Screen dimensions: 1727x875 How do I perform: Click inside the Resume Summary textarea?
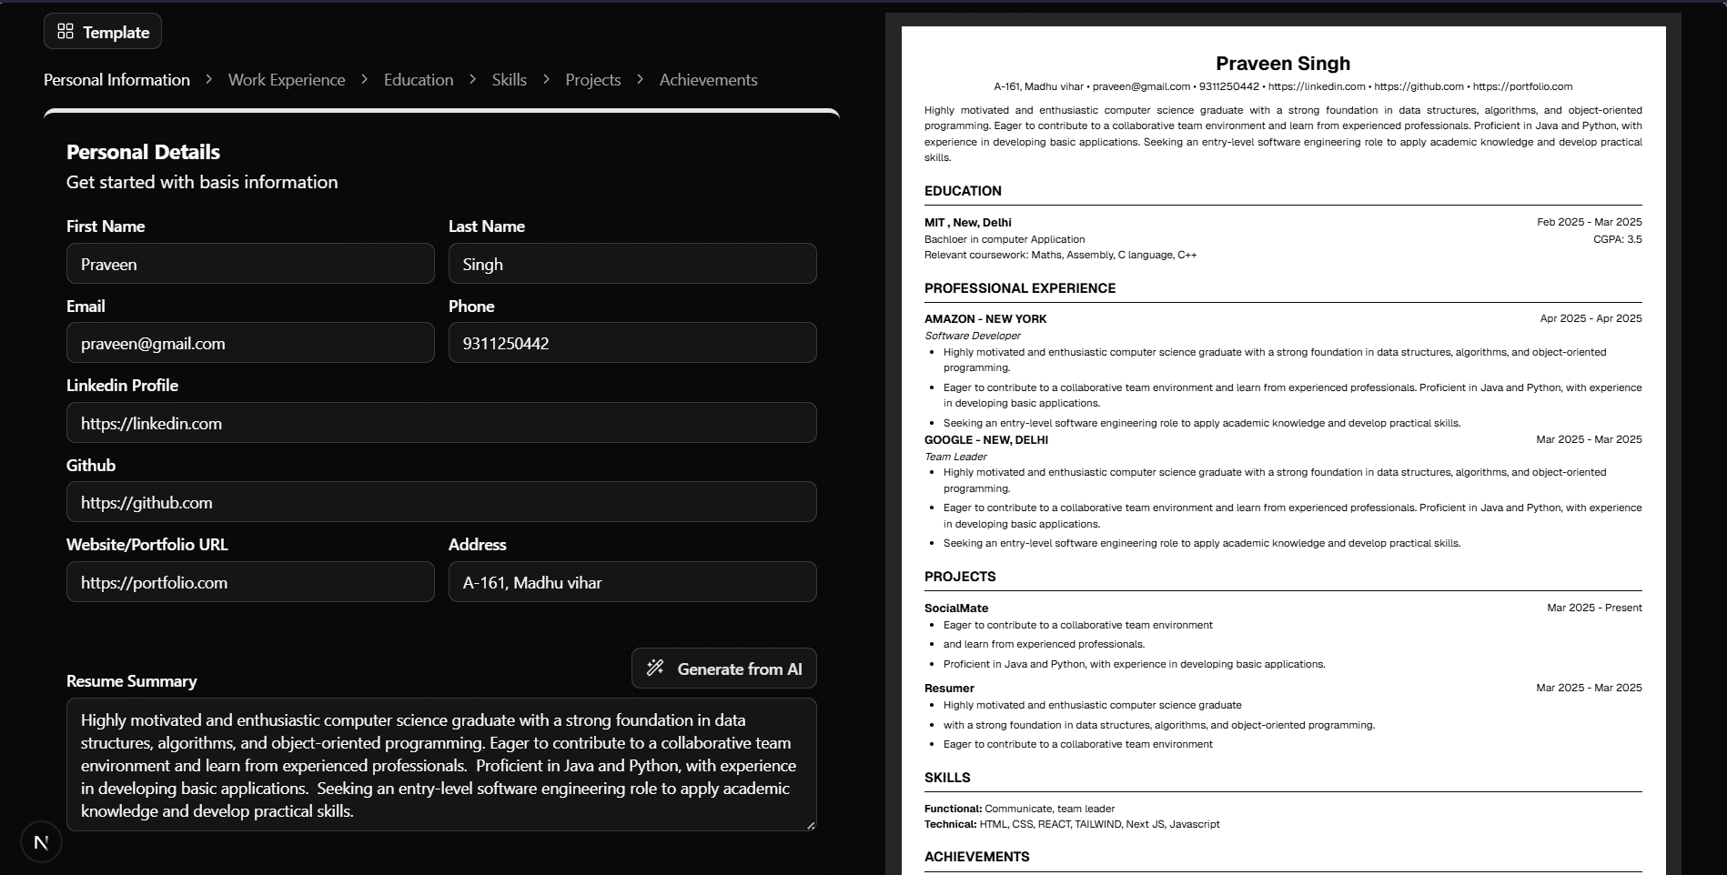pos(441,764)
